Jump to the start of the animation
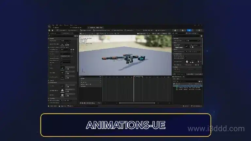Viewport: 251px width, 141px height. point(80,103)
